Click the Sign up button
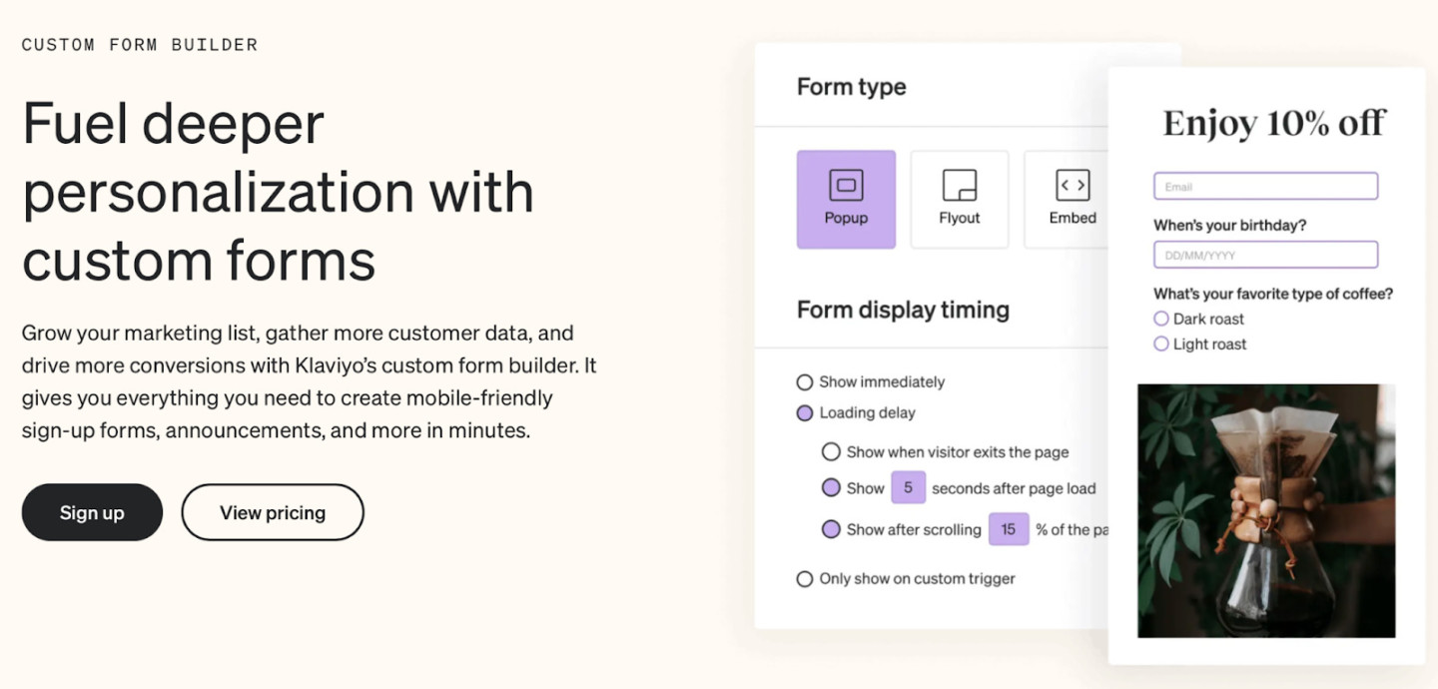Image resolution: width=1438 pixels, height=689 pixels. pyautogui.click(x=92, y=511)
